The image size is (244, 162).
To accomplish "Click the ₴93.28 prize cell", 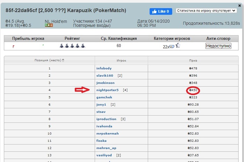I will click(193, 105).
